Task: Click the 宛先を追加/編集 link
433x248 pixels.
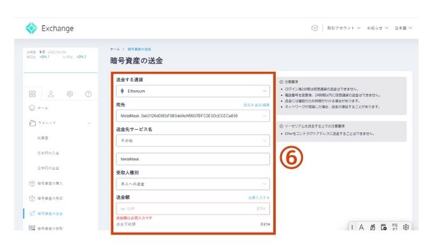Action: (256, 105)
